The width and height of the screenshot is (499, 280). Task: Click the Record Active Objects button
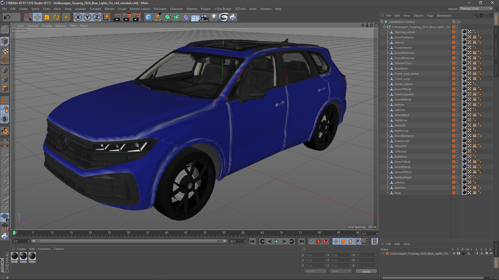[311, 241]
